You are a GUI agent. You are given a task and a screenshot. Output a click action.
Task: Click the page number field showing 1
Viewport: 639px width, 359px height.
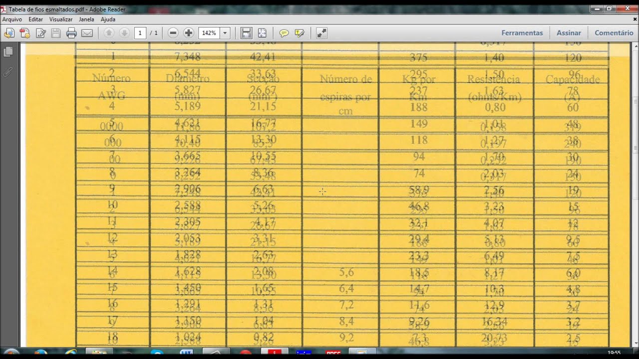(x=140, y=33)
